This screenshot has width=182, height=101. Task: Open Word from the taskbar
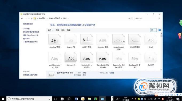(76, 99)
